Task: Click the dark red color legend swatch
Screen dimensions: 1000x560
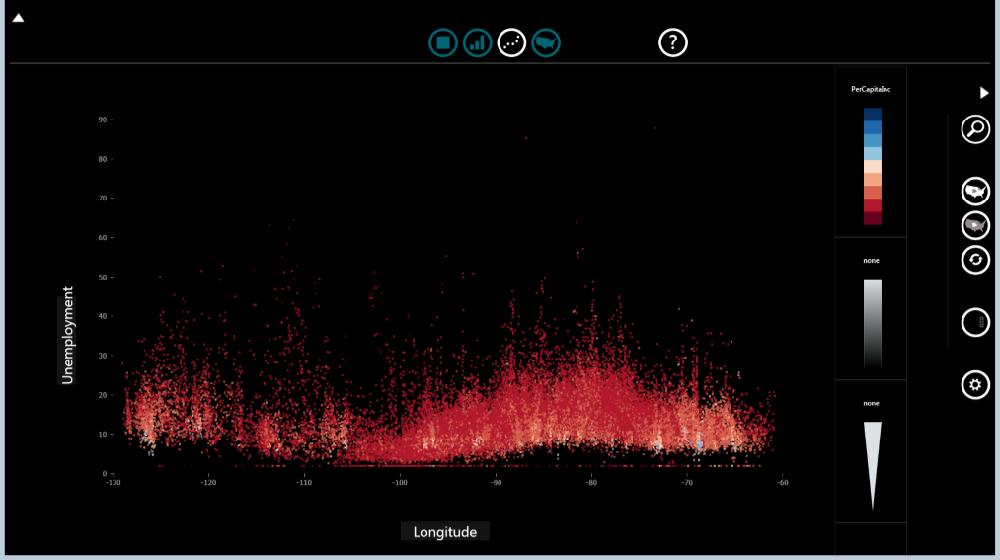Action: [x=872, y=217]
